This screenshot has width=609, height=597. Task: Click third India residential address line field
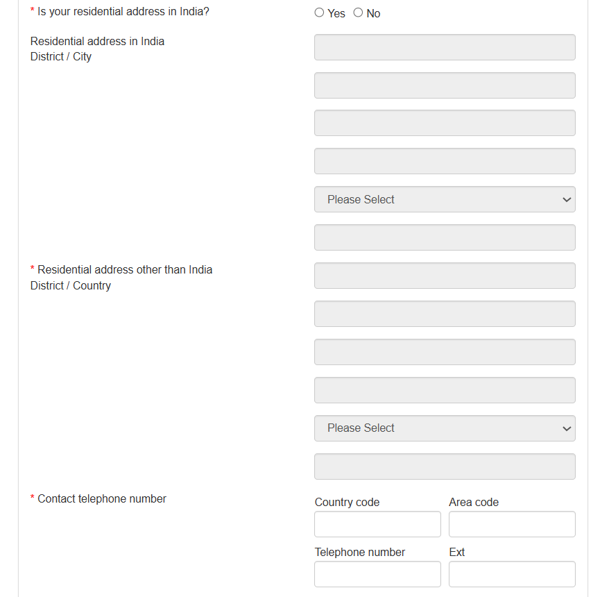[445, 123]
